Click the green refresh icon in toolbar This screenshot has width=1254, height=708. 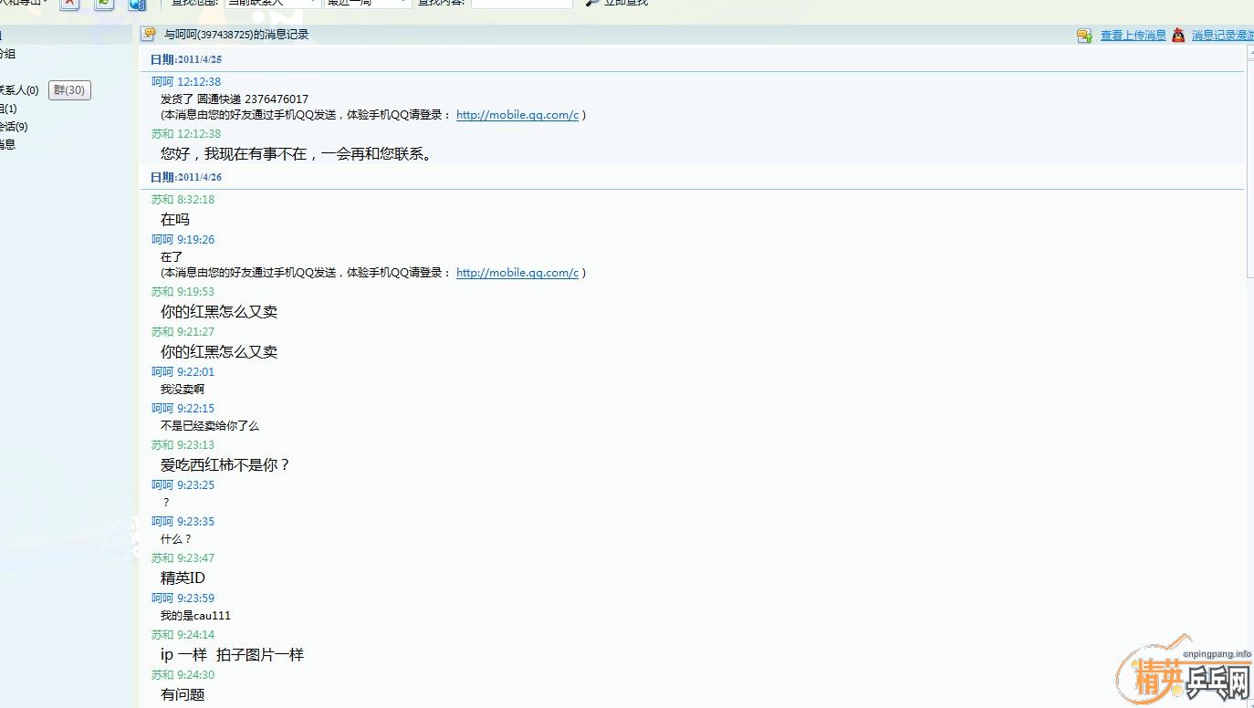[x=104, y=4]
